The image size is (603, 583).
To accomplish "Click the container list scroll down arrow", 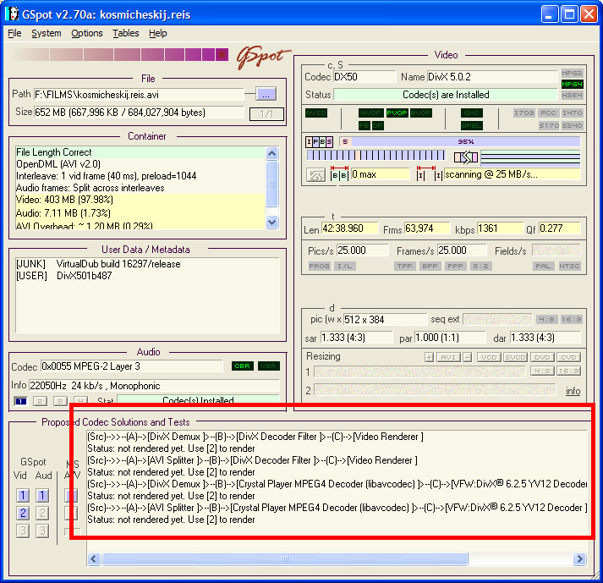I will coord(271,222).
